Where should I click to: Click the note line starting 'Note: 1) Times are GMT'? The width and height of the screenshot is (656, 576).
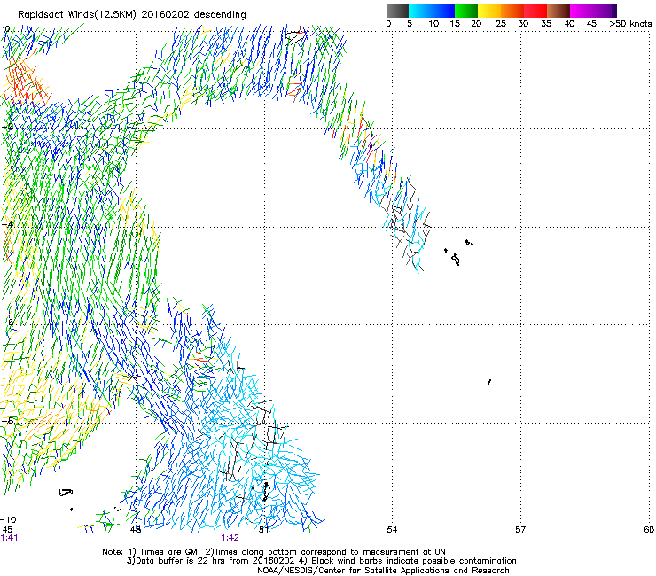click(274, 552)
